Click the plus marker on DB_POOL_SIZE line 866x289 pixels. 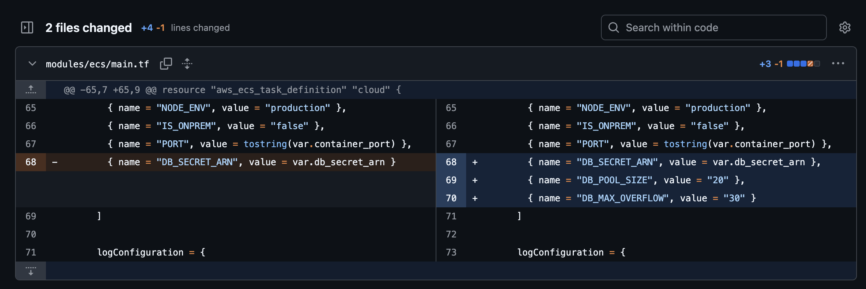475,180
